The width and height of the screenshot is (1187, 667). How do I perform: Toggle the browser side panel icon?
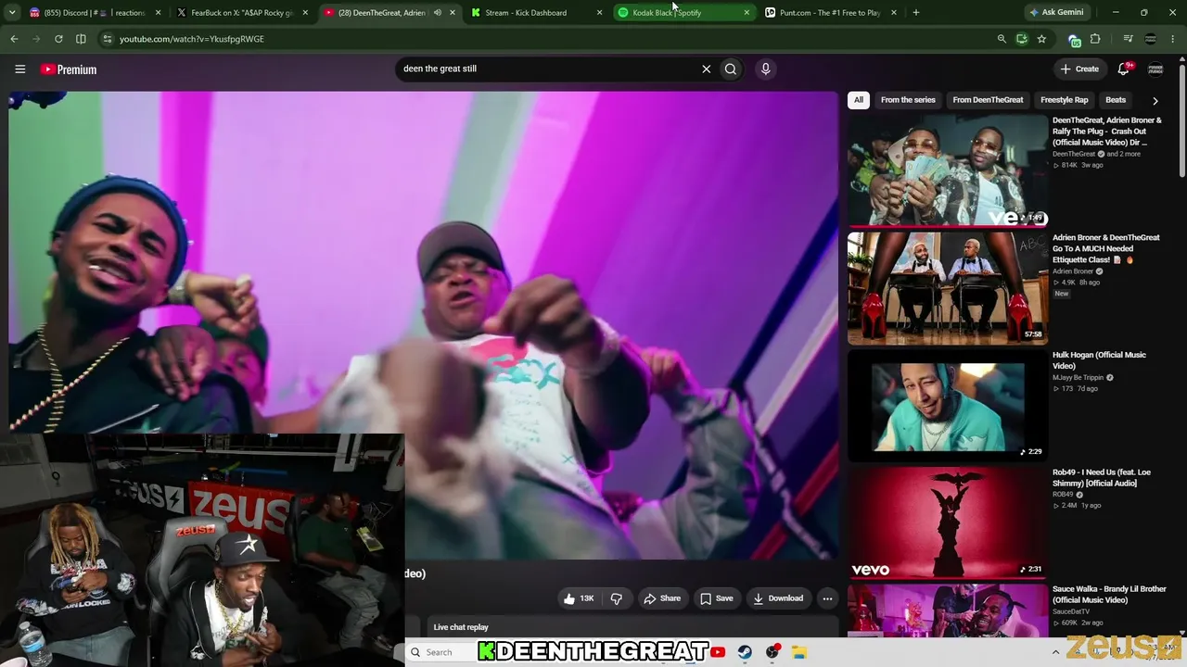[x=81, y=39]
